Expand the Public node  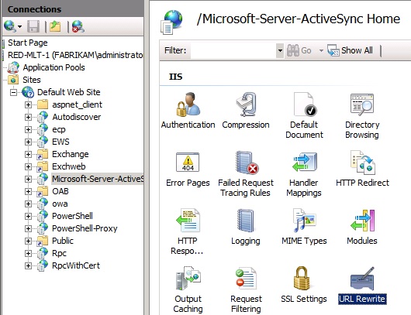[28, 241]
